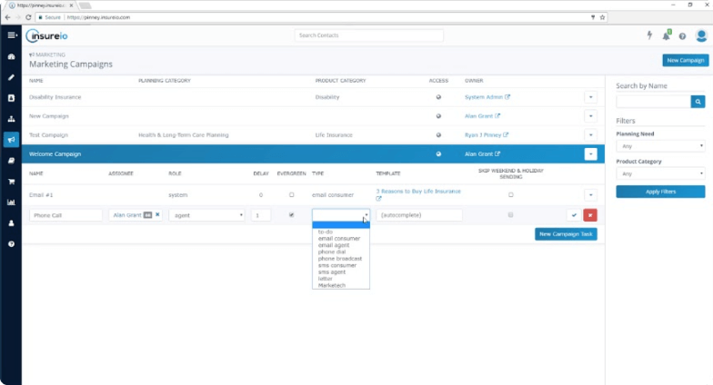Image resolution: width=713 pixels, height=385 pixels.
Task: Select 'sms agent' from the type list
Action: click(x=332, y=272)
